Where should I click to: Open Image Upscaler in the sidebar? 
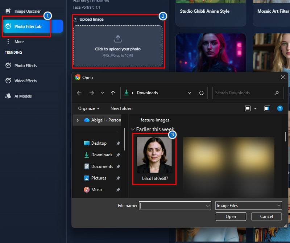pyautogui.click(x=23, y=11)
